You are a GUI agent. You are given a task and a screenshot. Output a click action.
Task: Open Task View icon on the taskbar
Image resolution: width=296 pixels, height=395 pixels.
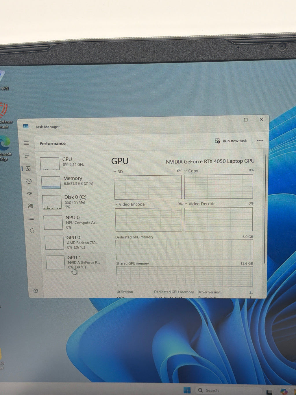[269, 392]
